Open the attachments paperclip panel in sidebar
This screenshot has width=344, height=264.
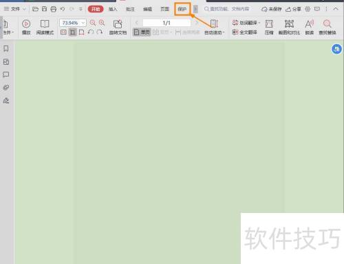(x=6, y=88)
